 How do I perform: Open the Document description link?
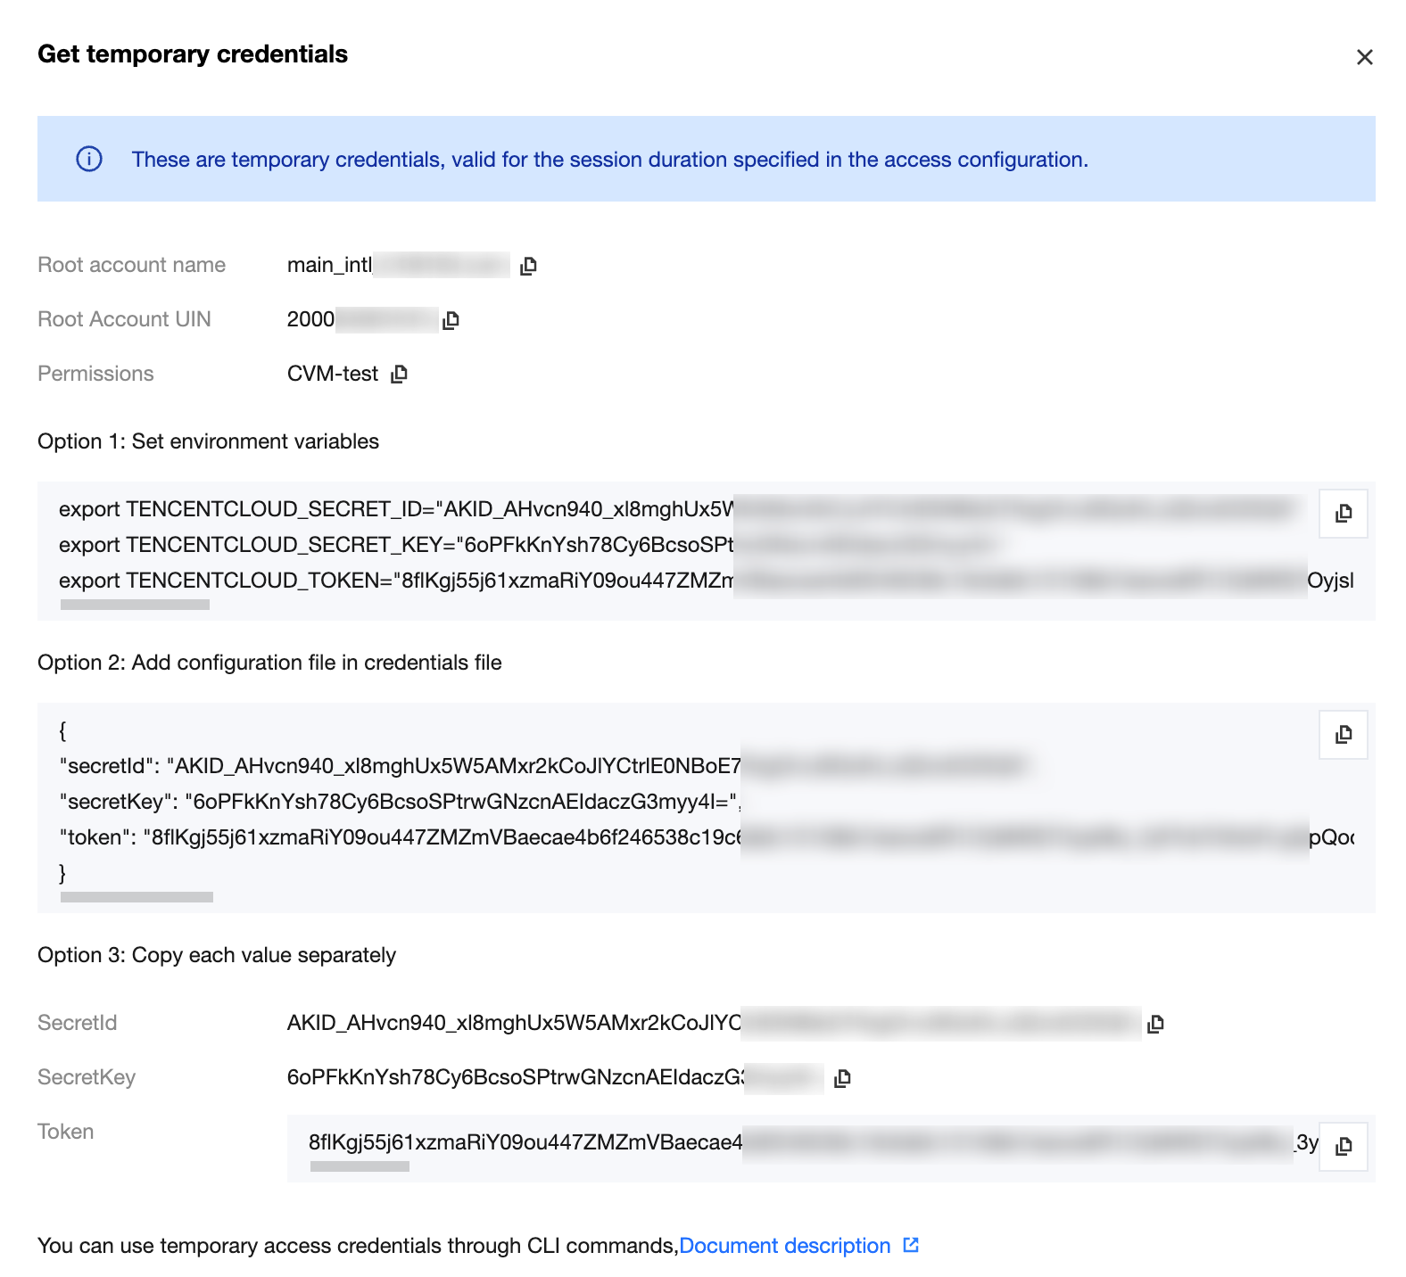[x=784, y=1245]
